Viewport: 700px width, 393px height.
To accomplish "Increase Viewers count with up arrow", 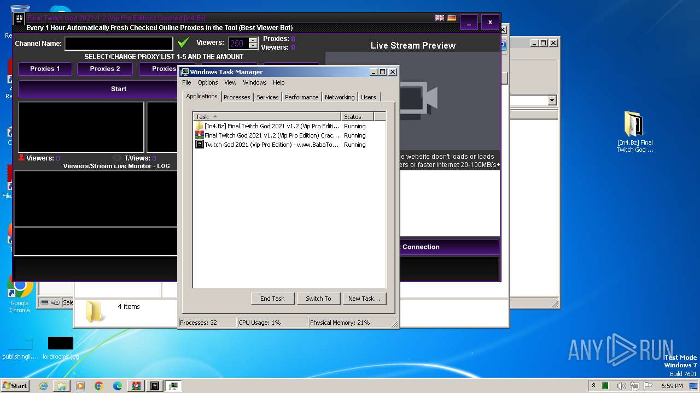I will tap(253, 40).
